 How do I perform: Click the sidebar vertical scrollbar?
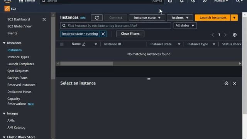point(53,48)
